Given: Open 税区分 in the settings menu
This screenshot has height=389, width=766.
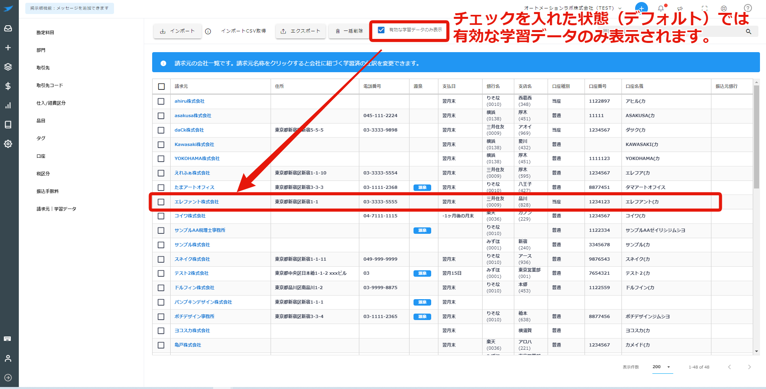Looking at the screenshot, I should 43,174.
